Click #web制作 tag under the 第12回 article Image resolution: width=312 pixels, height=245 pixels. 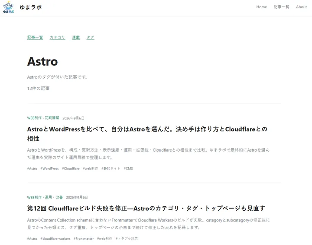pyautogui.click(x=104, y=238)
